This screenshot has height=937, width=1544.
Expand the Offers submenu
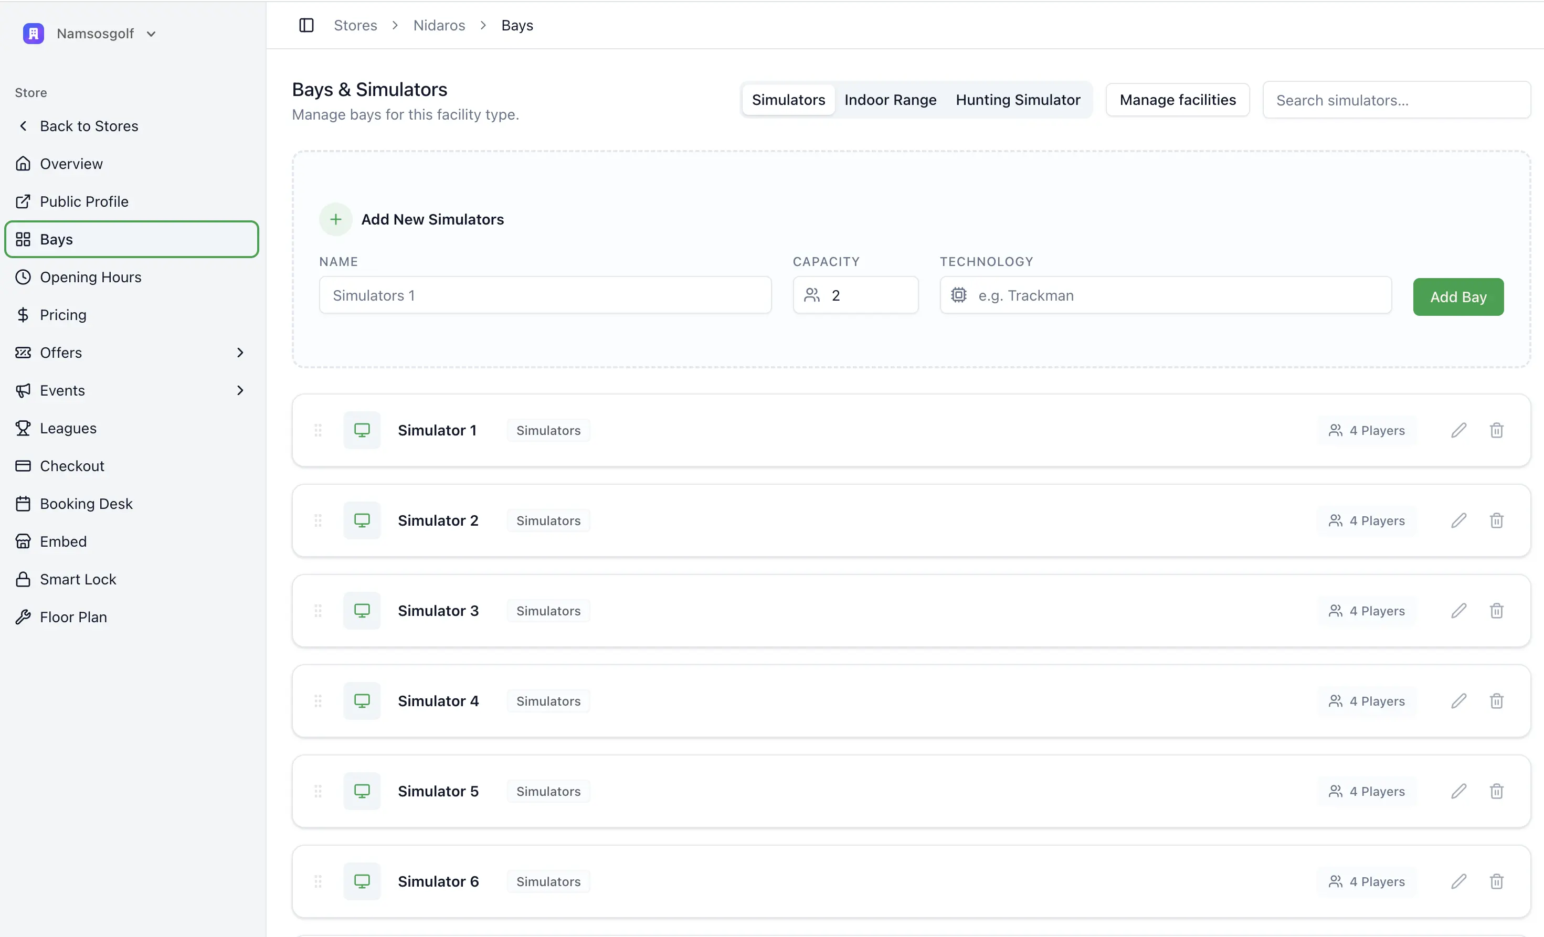tap(239, 353)
